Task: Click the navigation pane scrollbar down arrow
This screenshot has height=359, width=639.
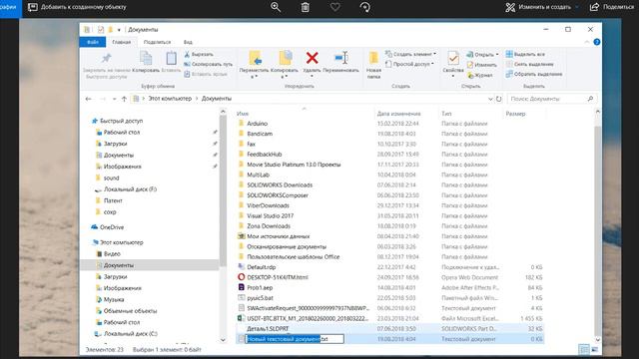Action: pos(223,340)
